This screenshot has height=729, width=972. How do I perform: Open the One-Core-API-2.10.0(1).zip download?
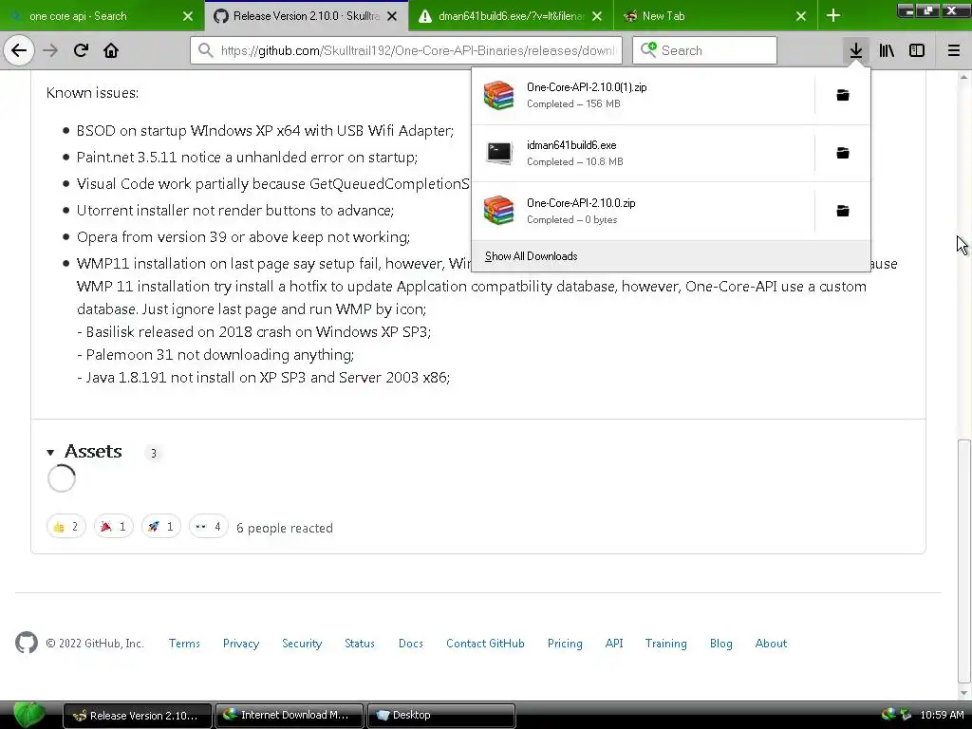click(643, 95)
